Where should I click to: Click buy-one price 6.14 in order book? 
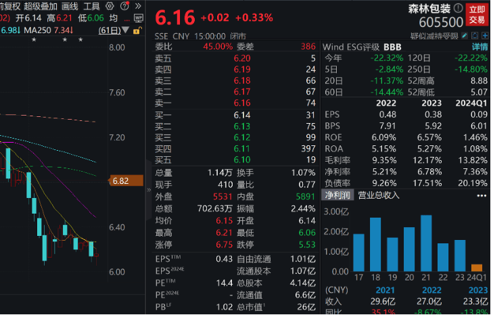242,115
